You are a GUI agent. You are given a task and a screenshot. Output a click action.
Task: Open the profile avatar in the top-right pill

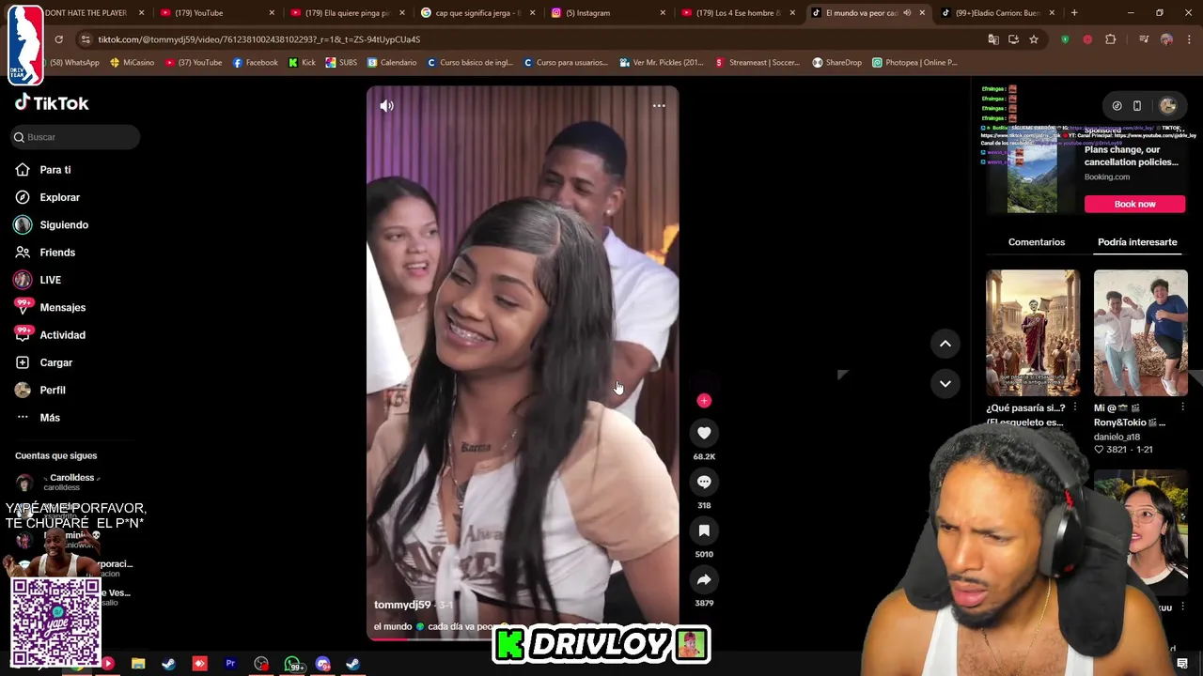click(1168, 106)
